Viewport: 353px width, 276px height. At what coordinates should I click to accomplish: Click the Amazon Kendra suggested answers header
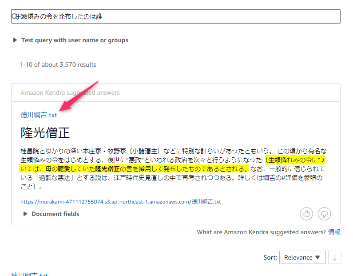click(70, 92)
